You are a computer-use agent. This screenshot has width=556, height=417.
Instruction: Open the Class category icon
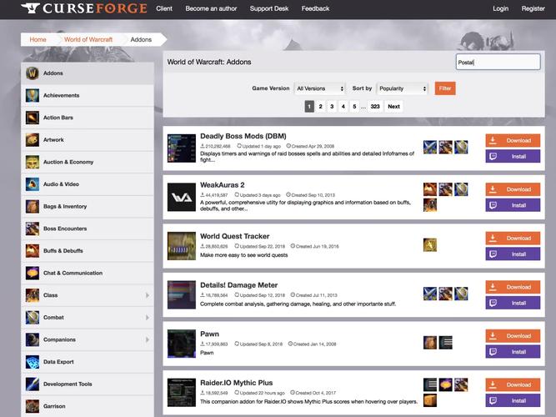click(x=33, y=295)
